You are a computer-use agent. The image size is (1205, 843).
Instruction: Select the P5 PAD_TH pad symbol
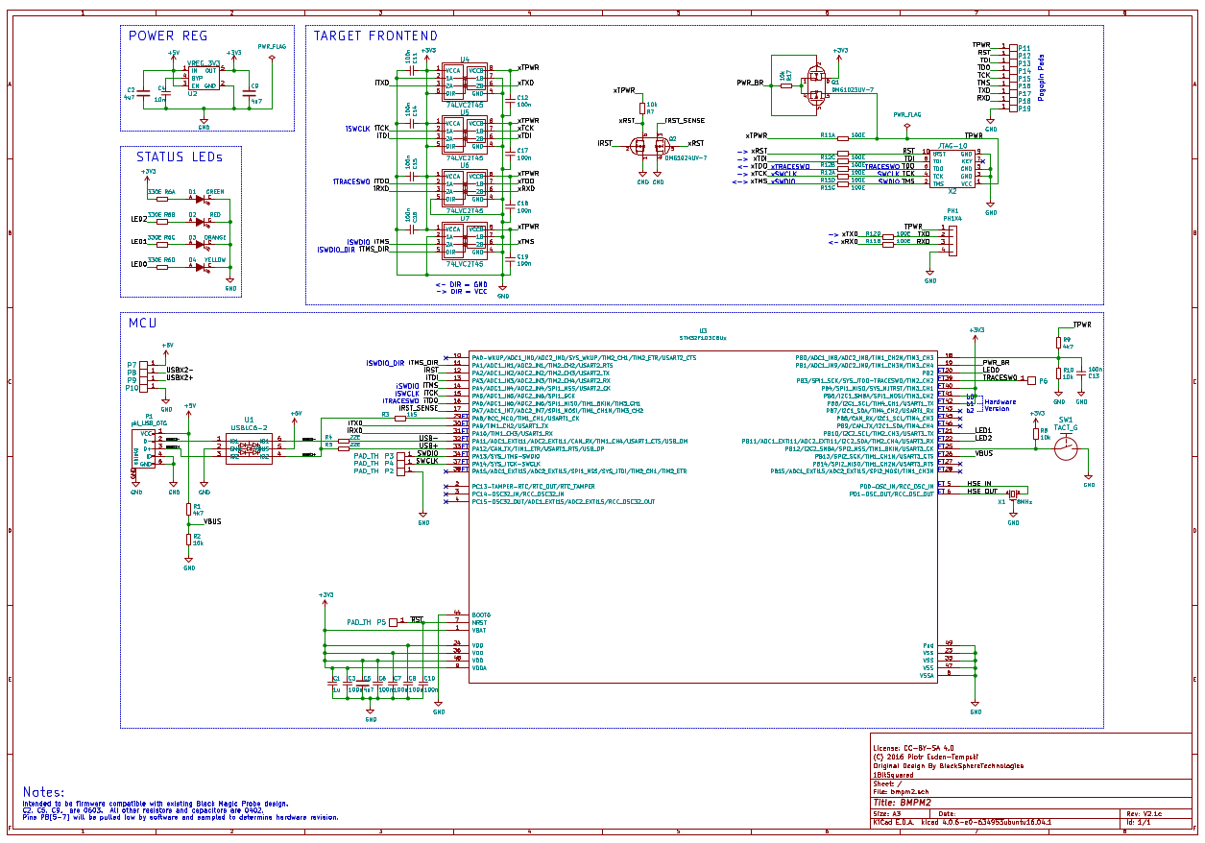pyautogui.click(x=392, y=622)
